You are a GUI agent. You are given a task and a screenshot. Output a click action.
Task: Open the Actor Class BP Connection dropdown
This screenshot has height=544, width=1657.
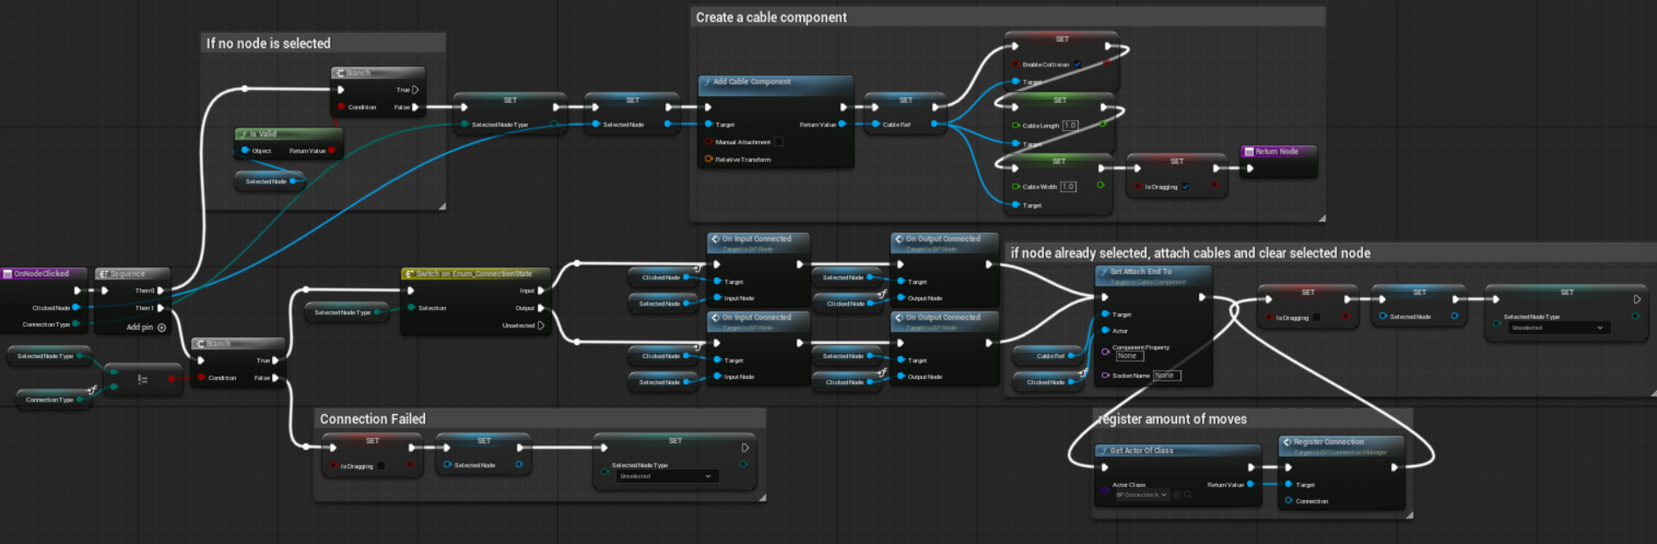tap(1141, 494)
